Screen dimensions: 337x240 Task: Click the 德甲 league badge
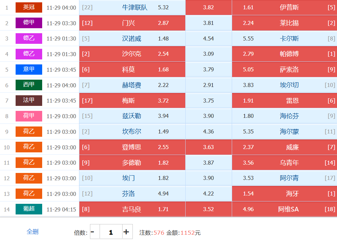pos(29,23)
